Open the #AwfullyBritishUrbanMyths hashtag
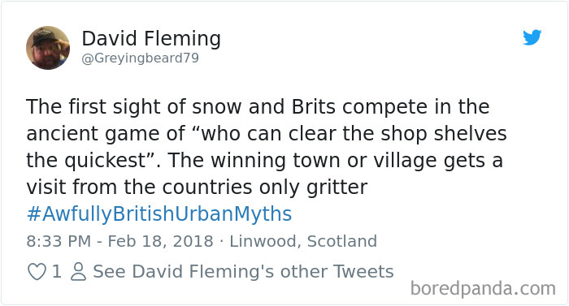 pos(159,214)
